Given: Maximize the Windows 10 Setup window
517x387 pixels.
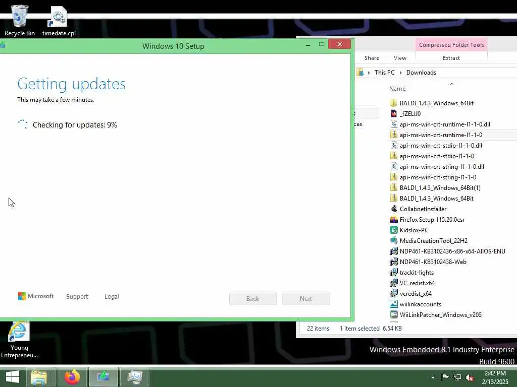Looking at the screenshot, I should (x=322, y=44).
